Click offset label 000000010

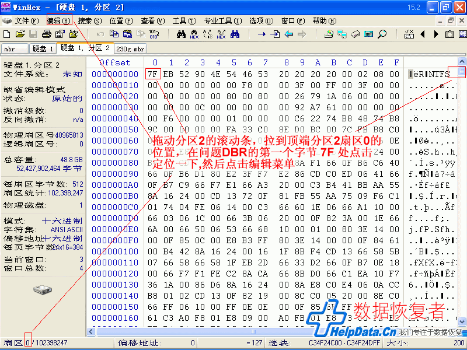115,85
